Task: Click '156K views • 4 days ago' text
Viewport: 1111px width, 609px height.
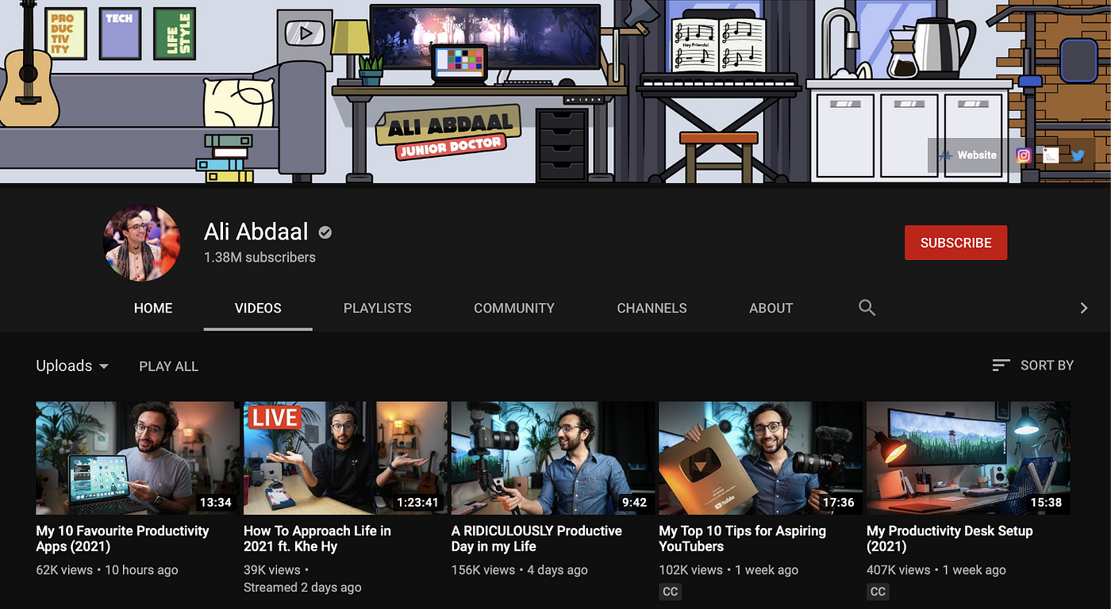Action: [520, 570]
